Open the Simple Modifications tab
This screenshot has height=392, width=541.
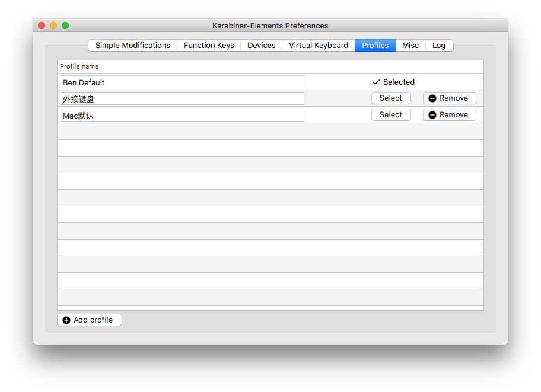(133, 46)
